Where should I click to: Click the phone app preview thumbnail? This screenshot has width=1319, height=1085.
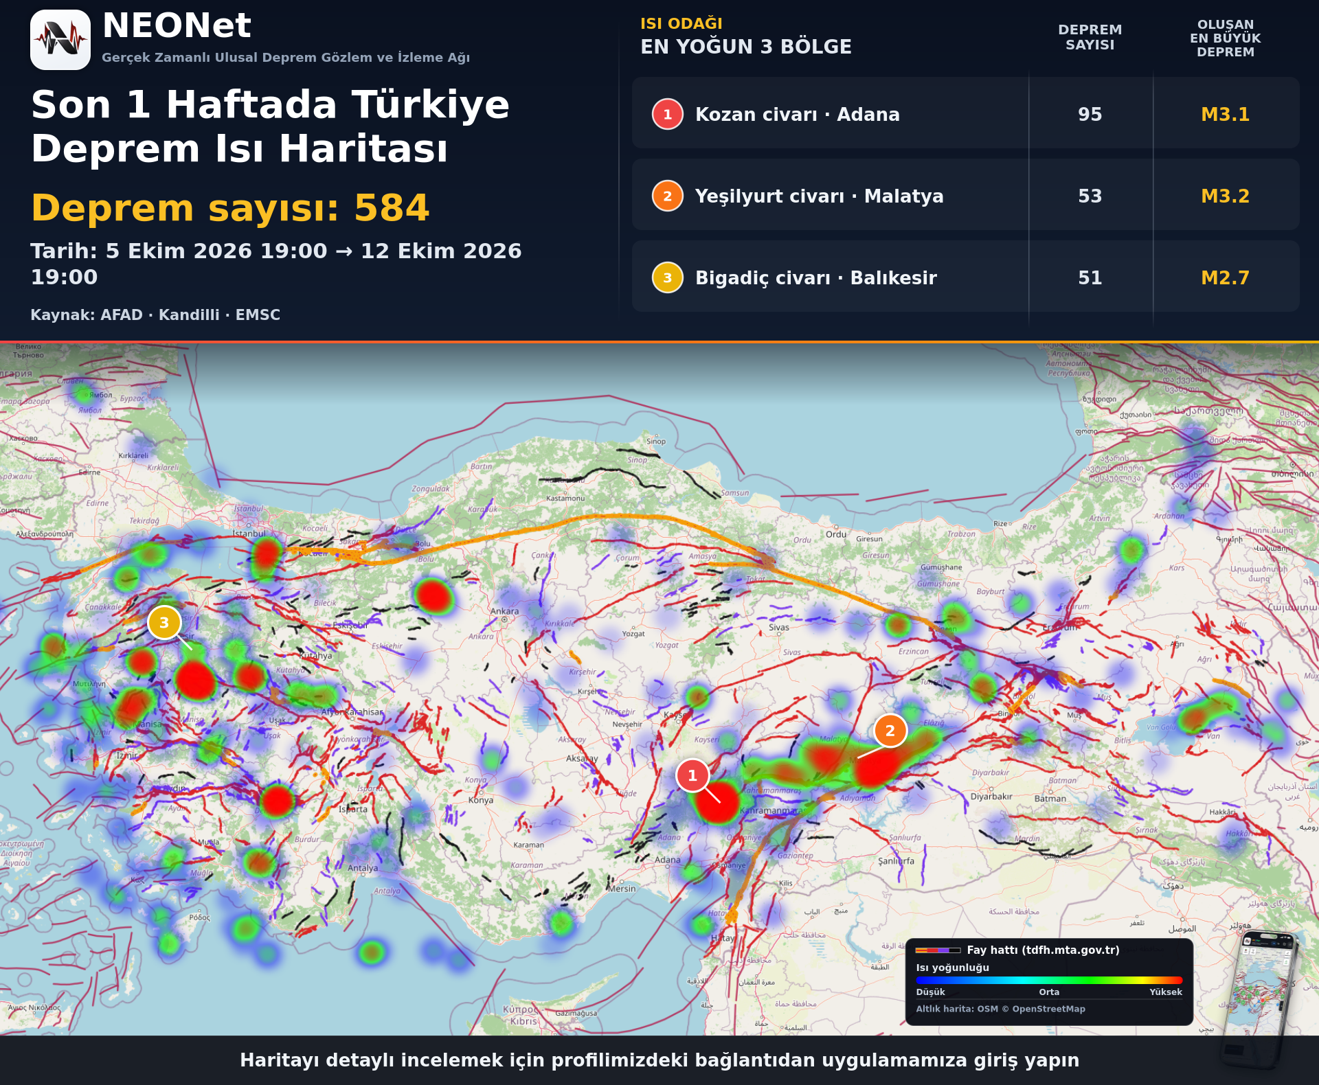(1261, 999)
